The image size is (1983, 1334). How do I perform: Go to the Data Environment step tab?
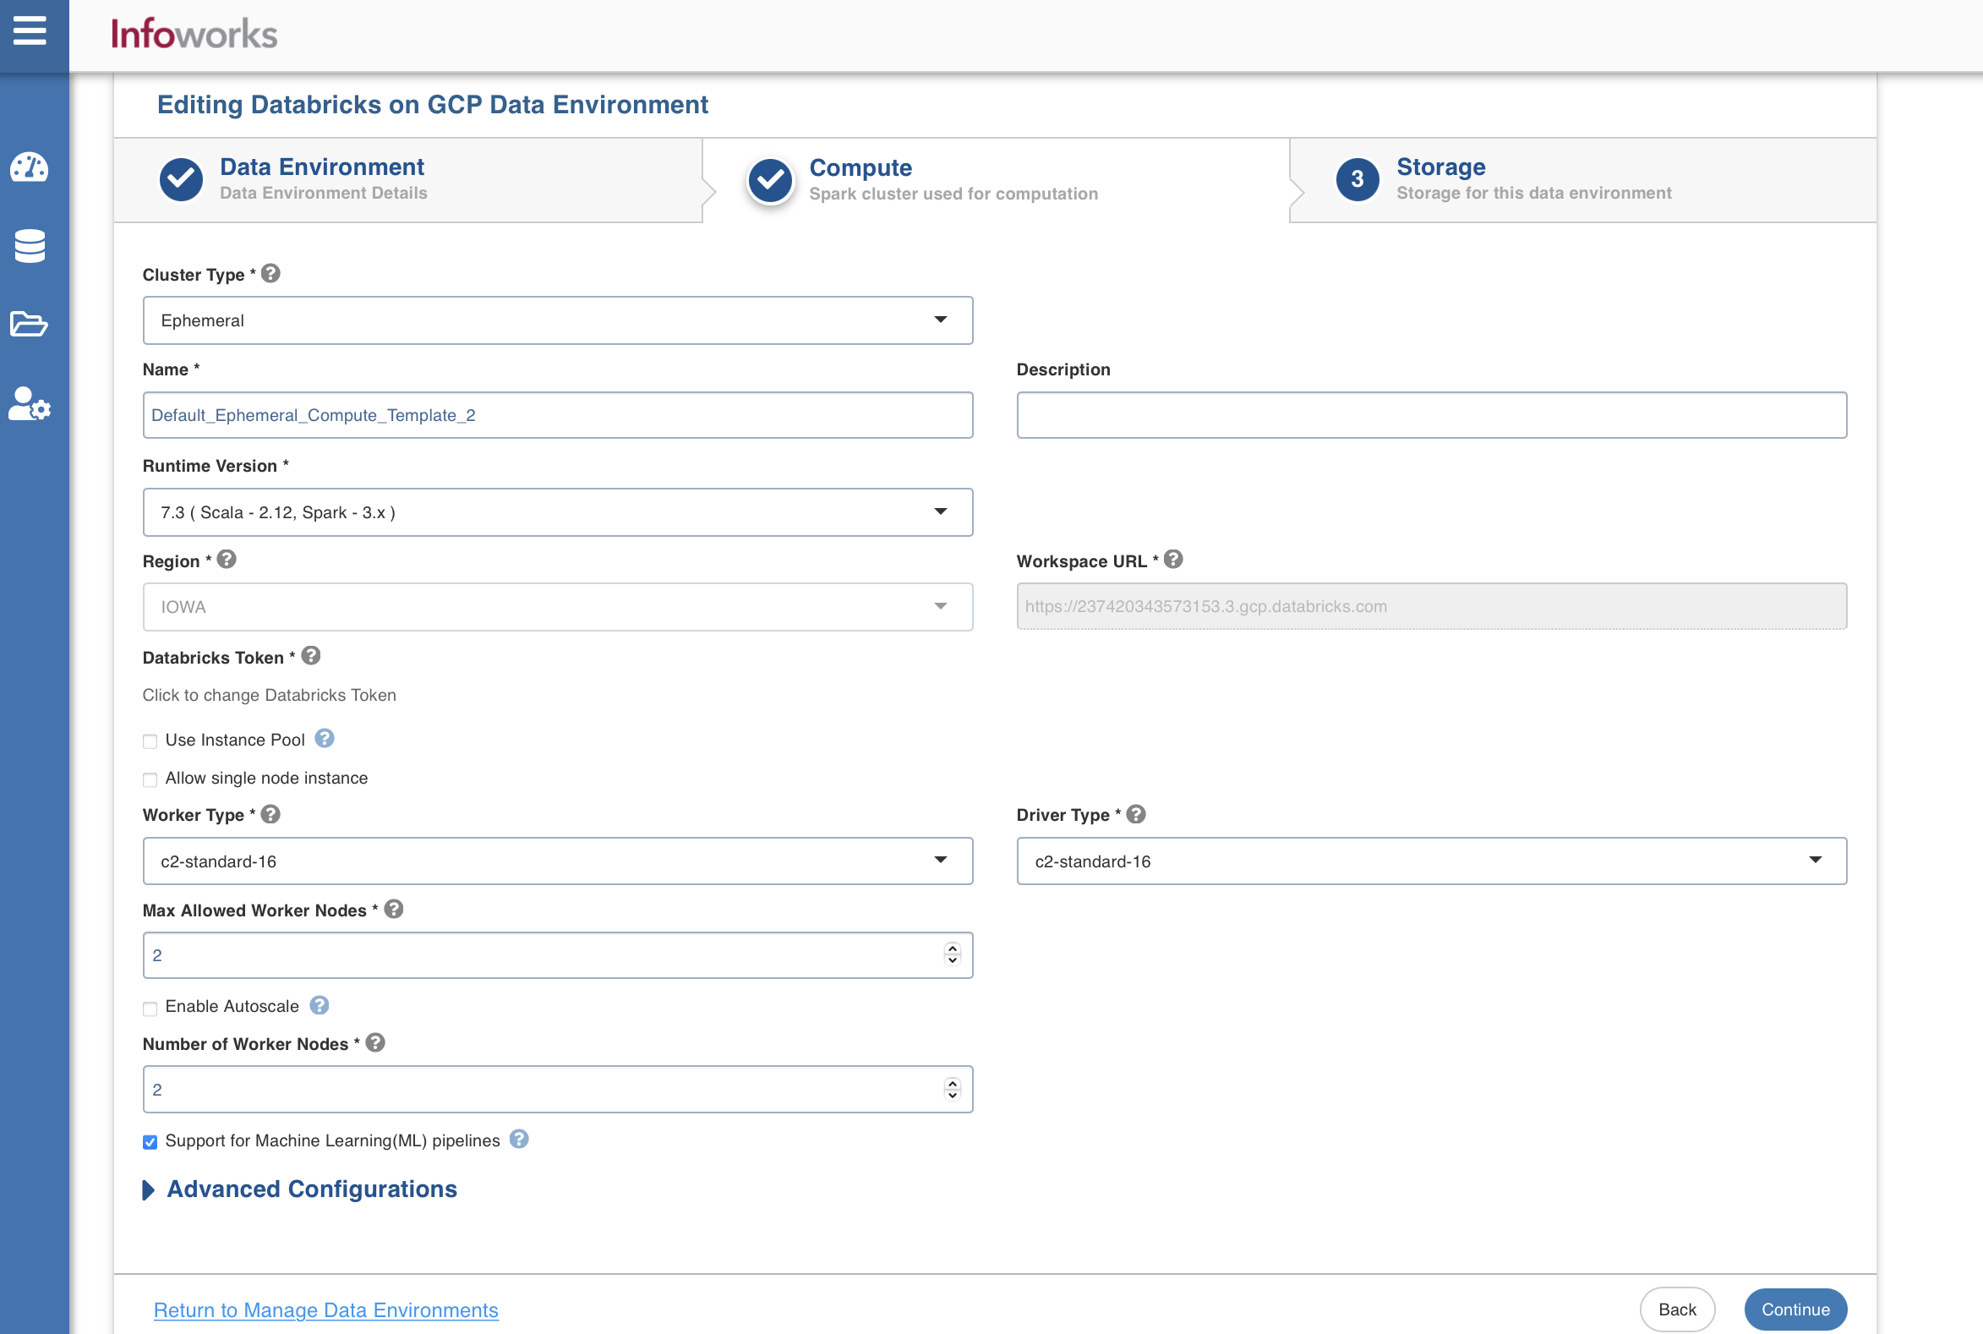(408, 179)
